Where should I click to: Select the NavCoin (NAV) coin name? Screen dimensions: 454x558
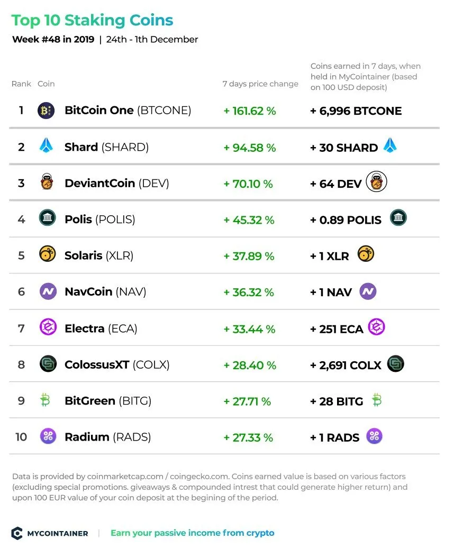105,292
